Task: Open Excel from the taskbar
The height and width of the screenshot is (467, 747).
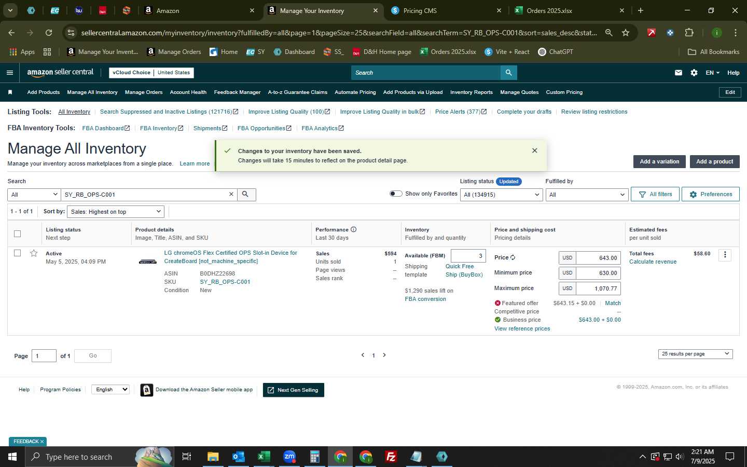Action: (264, 457)
